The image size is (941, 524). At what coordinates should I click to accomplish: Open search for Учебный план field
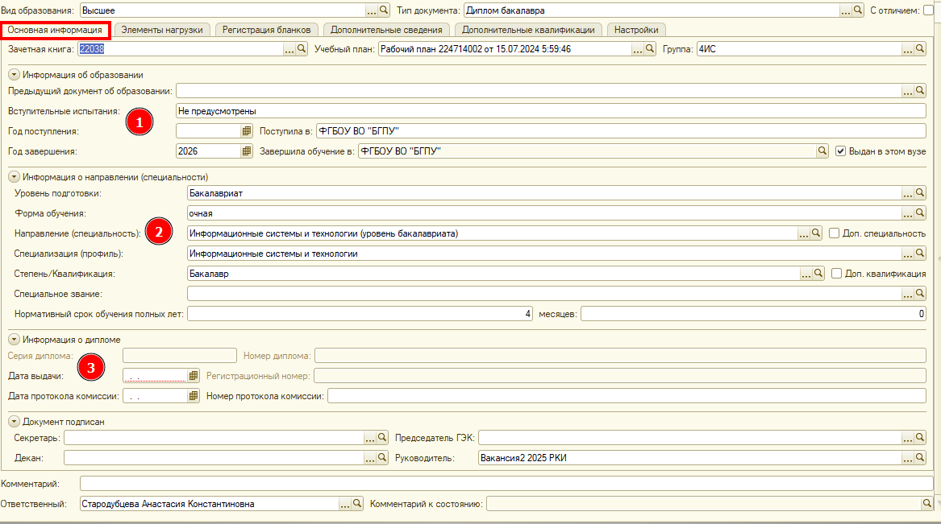[650, 49]
